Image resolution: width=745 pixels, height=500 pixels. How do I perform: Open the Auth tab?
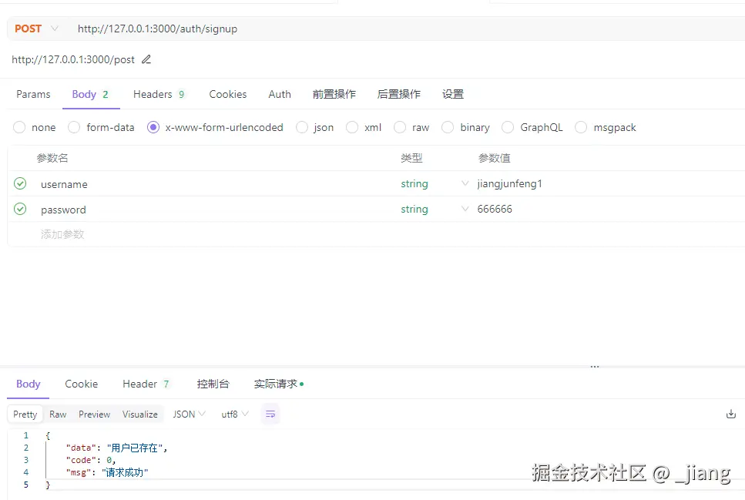click(280, 94)
